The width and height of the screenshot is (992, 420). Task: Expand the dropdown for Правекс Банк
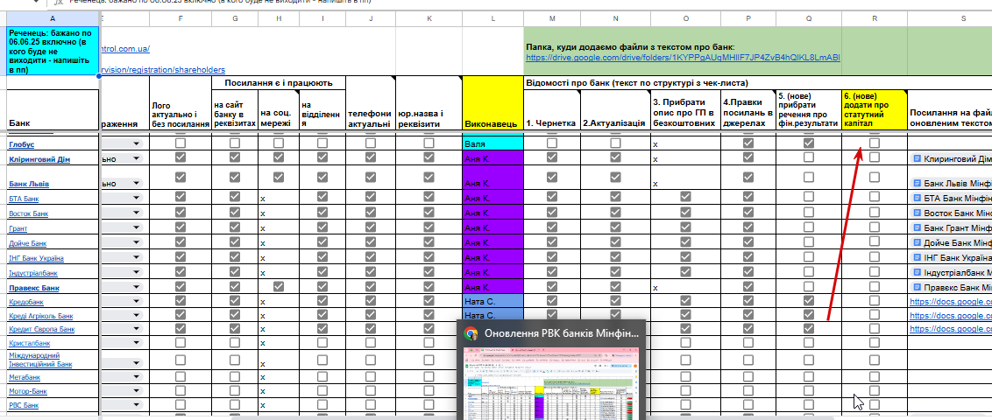[x=136, y=287]
